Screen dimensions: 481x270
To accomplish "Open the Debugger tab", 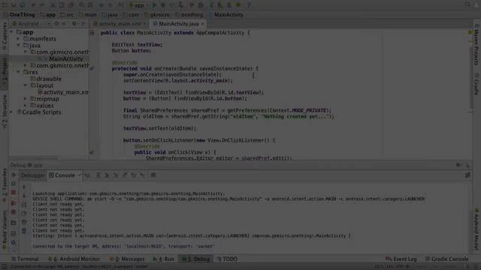I will pos(33,175).
